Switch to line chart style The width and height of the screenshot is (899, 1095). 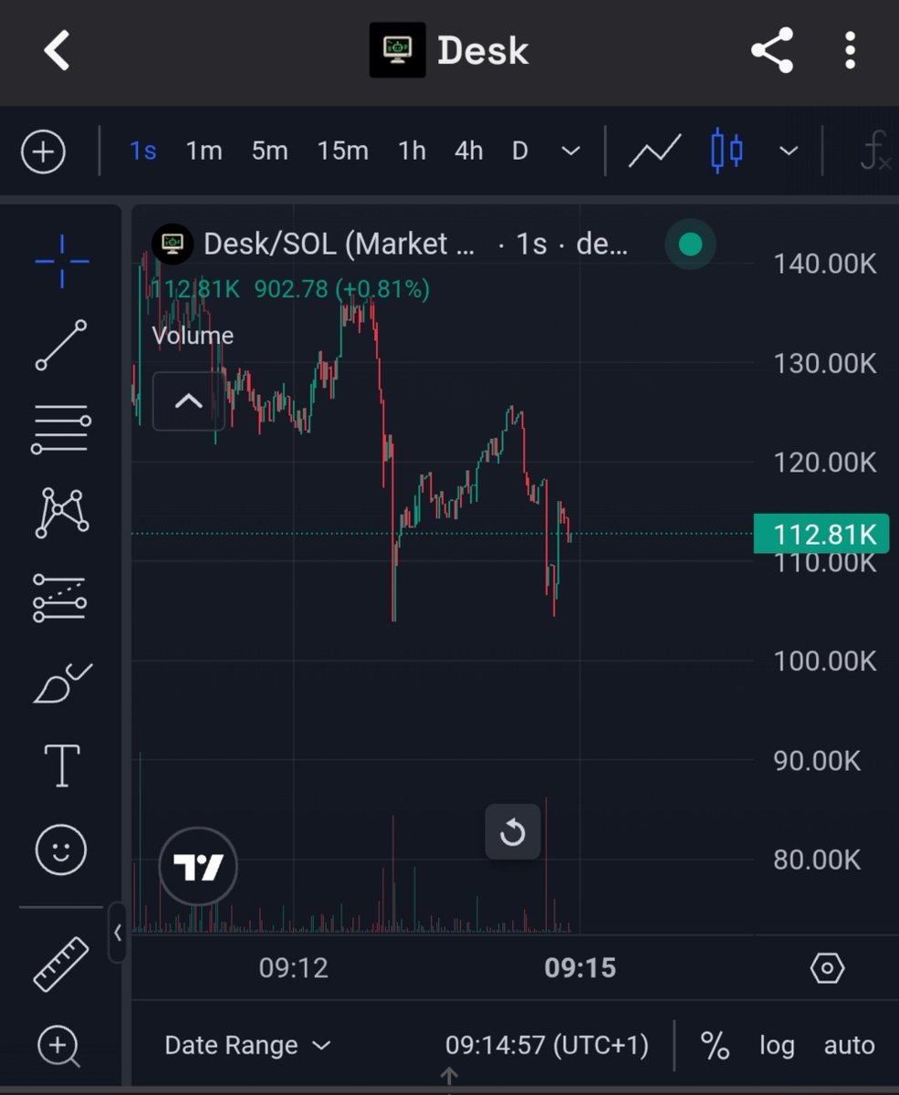click(x=655, y=151)
